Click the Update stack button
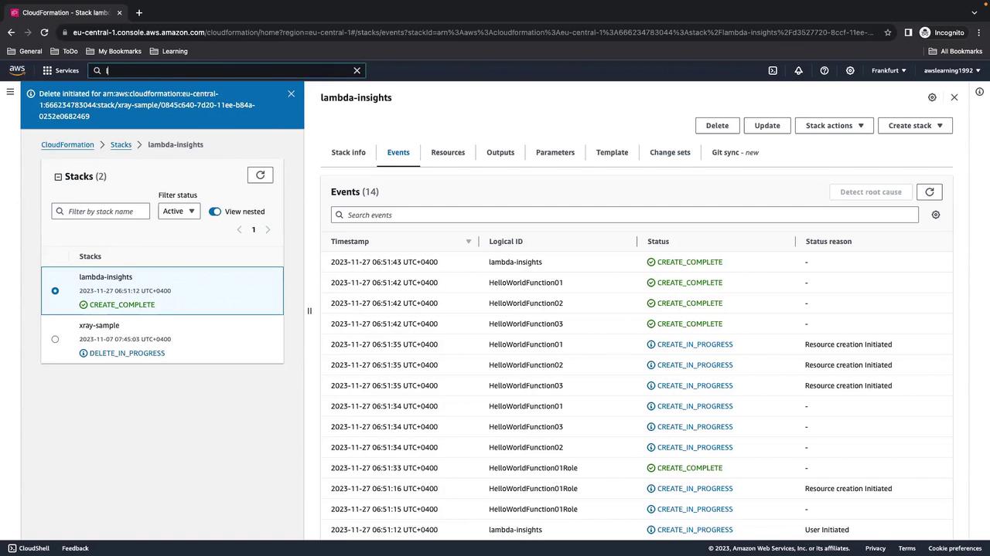The image size is (990, 556). click(767, 125)
